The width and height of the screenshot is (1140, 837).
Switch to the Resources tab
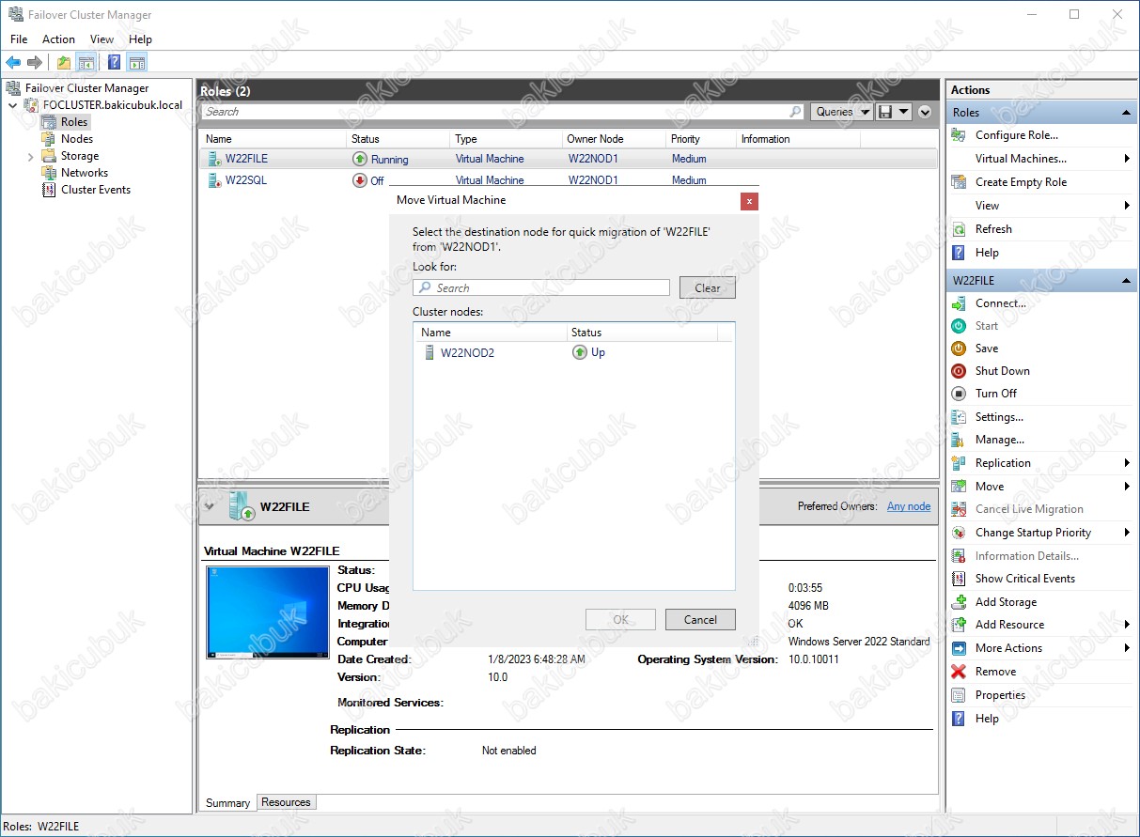pos(286,802)
